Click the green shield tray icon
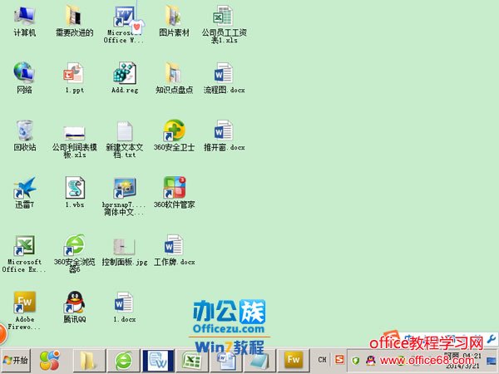 tap(356, 361)
